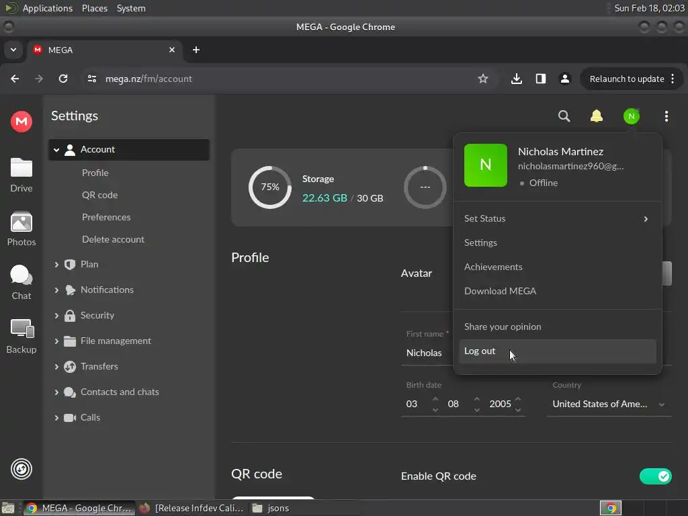Screen dimensions: 688x516
Task: Increase birth year with up arrow
Action: (x=518, y=399)
